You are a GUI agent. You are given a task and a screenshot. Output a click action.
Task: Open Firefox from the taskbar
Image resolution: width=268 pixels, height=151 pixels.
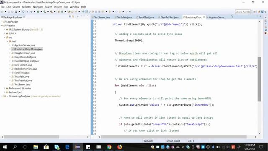click(120, 147)
